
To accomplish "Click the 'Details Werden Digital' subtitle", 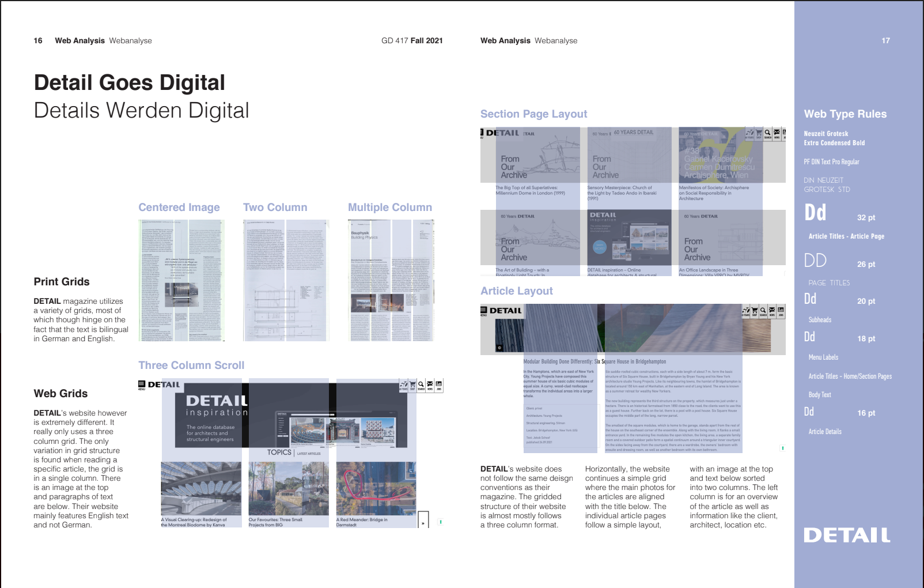I will click(x=142, y=110).
